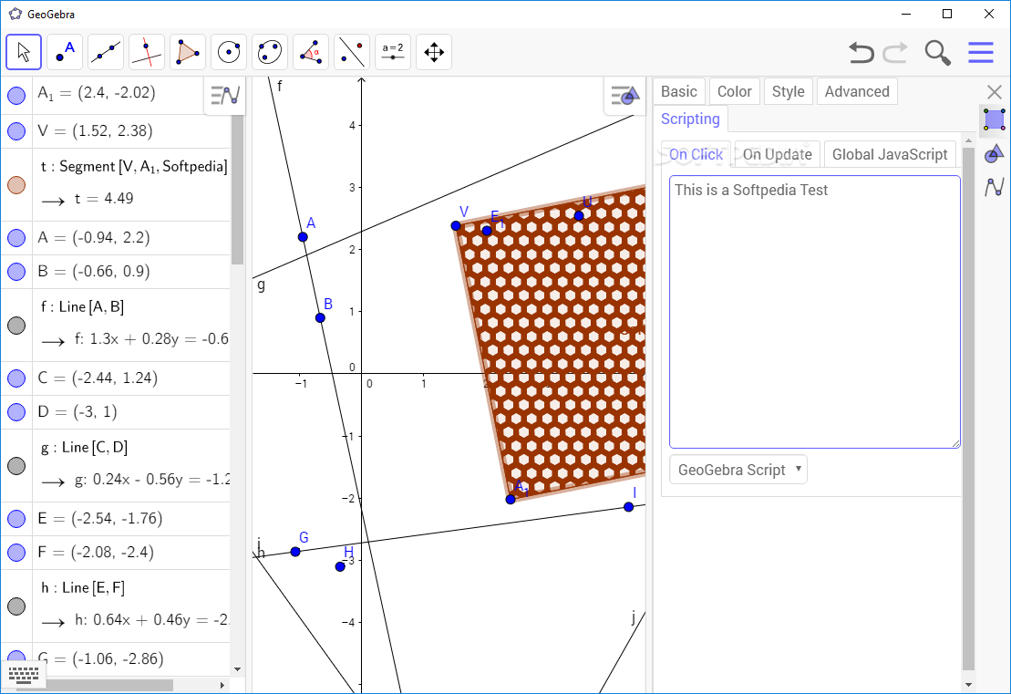
Task: Open the GeoGebra Script language dropdown
Action: 738,470
